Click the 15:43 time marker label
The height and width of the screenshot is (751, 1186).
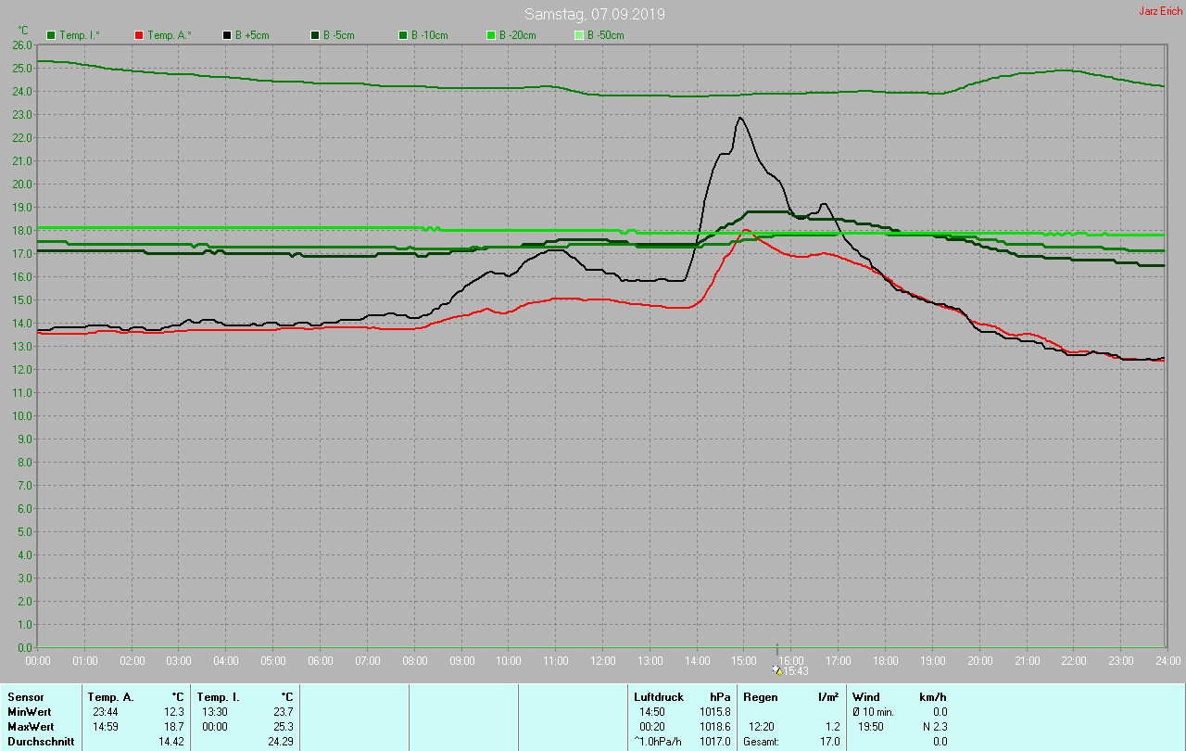click(796, 671)
